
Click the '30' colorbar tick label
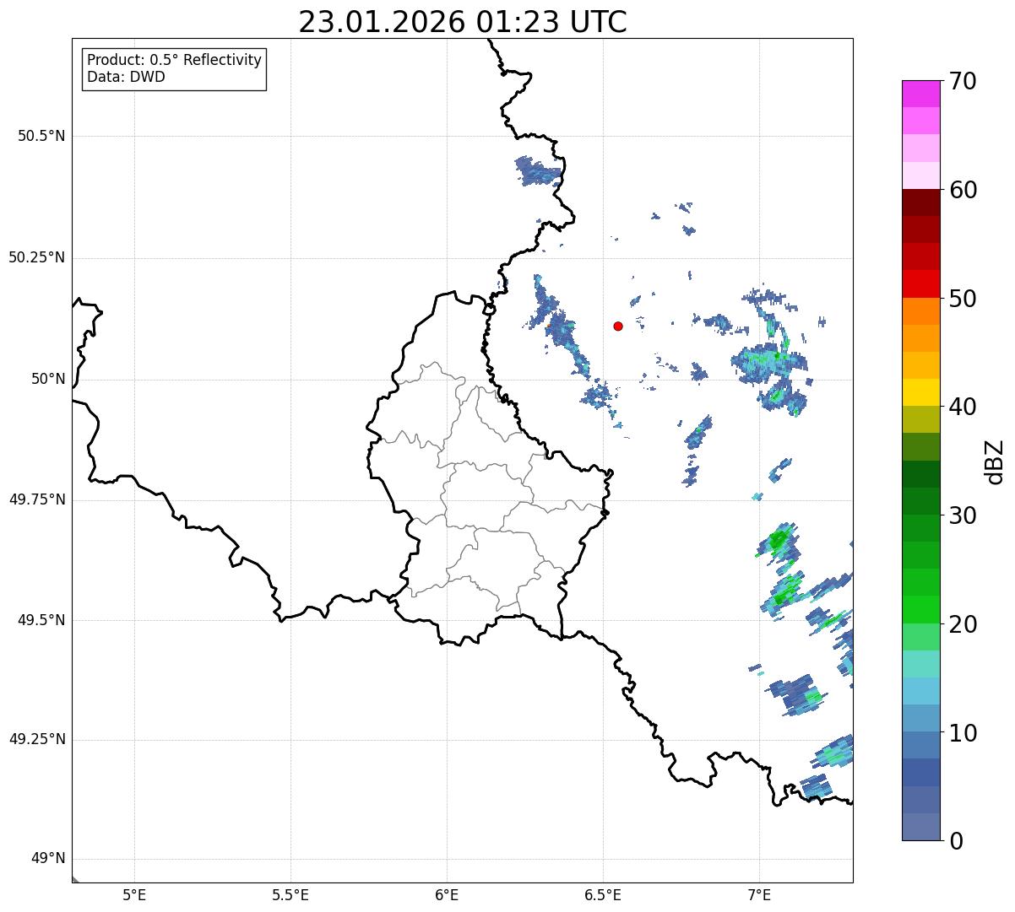[x=962, y=515]
